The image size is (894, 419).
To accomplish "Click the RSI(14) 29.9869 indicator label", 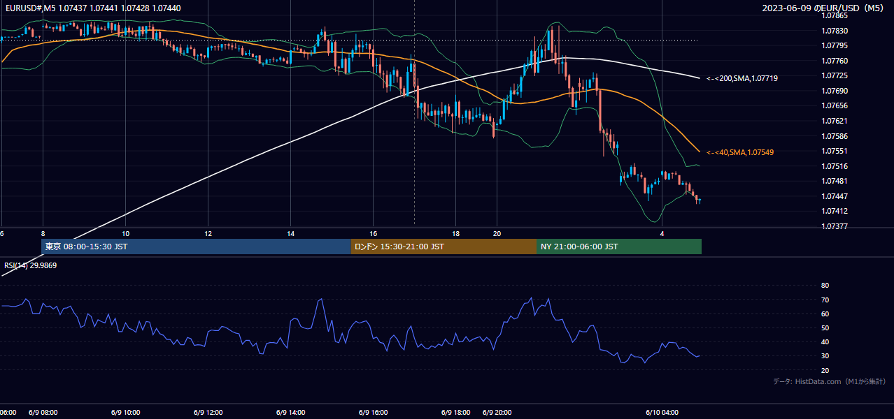I will click(x=31, y=265).
